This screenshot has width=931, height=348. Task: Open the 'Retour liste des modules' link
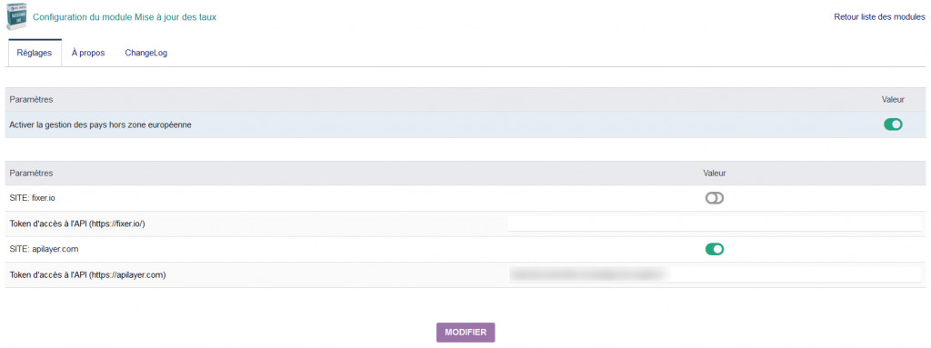tap(879, 17)
